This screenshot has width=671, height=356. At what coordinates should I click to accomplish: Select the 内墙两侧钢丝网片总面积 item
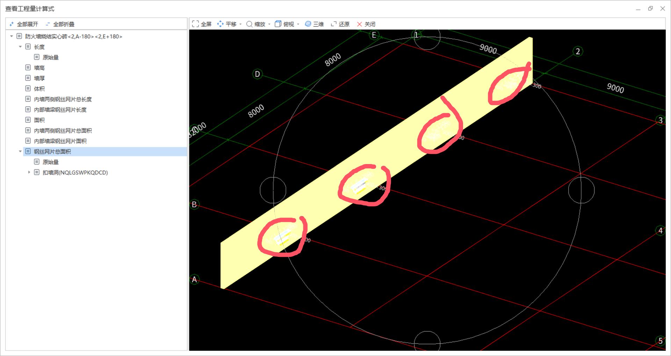(x=63, y=131)
